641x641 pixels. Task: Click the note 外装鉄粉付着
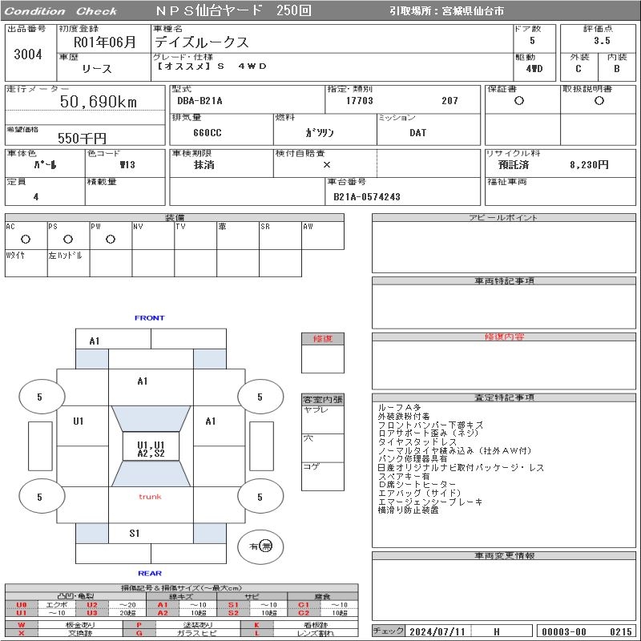tap(404, 416)
